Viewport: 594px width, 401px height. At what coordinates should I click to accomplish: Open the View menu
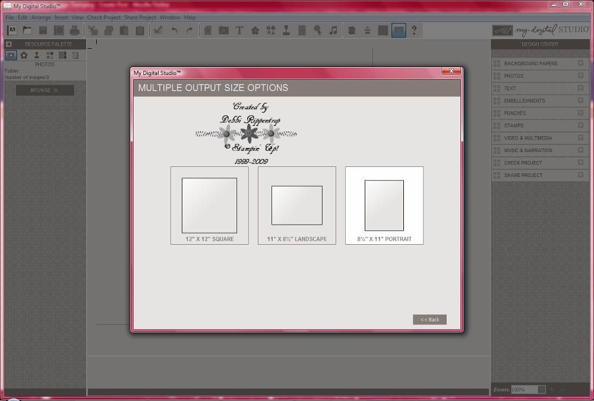[77, 17]
